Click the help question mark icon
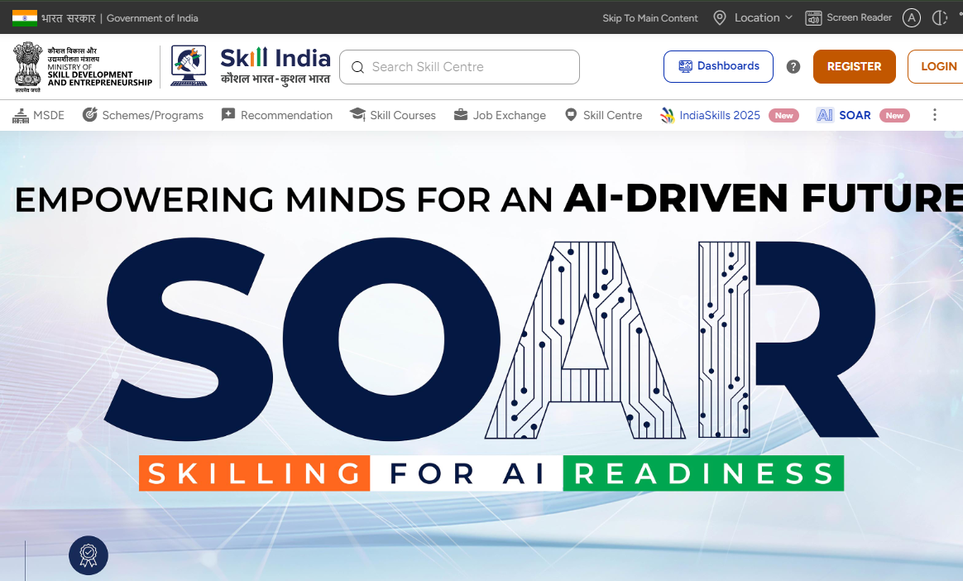 (x=793, y=67)
